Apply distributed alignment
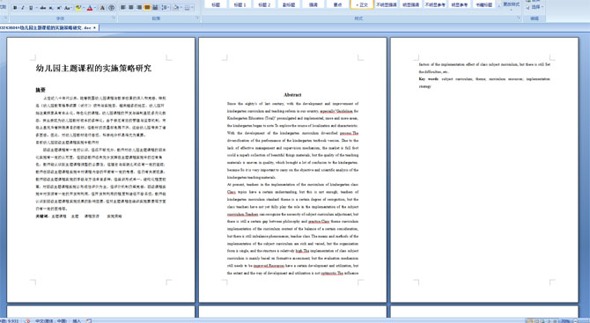 click(x=155, y=7)
